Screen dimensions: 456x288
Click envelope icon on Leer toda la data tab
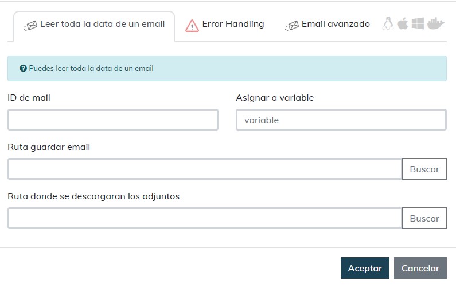[x=30, y=25]
